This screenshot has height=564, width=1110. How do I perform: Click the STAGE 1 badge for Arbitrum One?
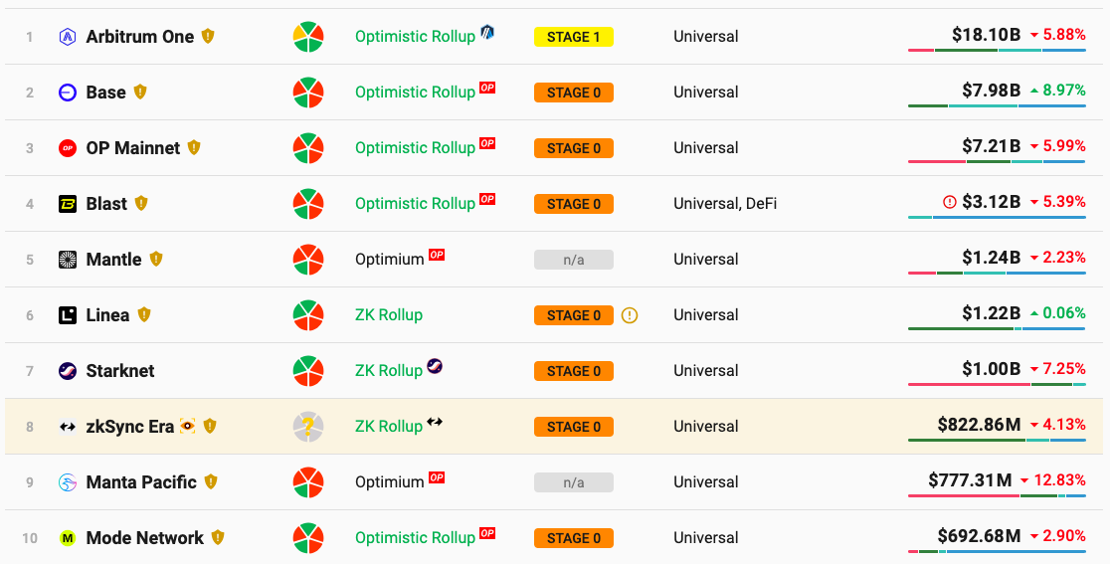574,37
